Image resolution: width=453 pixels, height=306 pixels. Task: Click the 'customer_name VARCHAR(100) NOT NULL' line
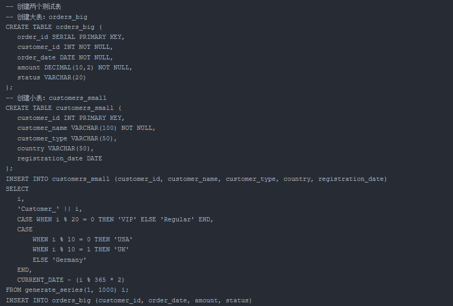click(x=87, y=128)
